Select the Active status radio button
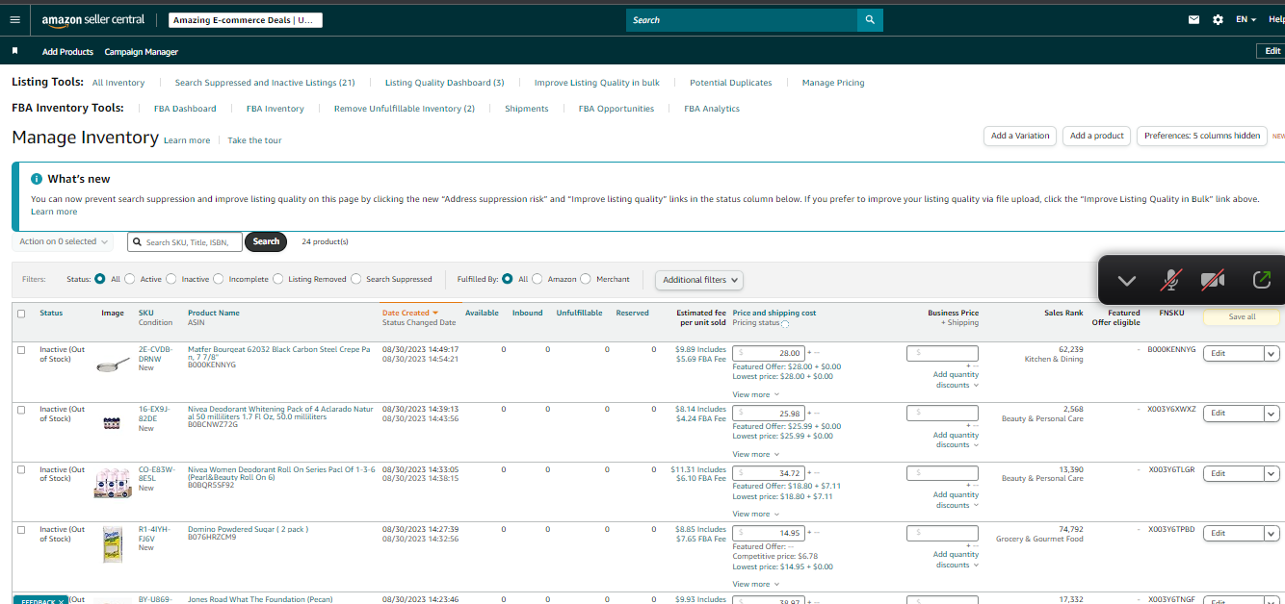1285x604 pixels. (130, 279)
